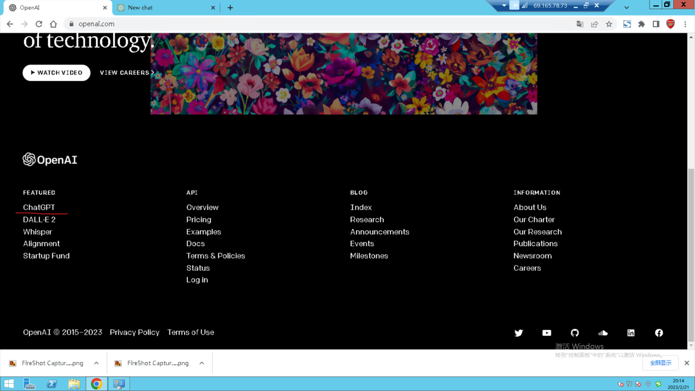Open the Privacy Policy link
695x391 pixels.
pyautogui.click(x=135, y=332)
